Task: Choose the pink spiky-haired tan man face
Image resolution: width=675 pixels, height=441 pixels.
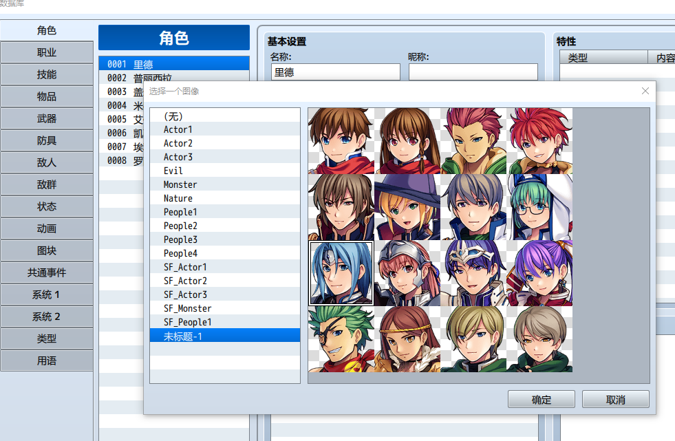Action: point(473,140)
